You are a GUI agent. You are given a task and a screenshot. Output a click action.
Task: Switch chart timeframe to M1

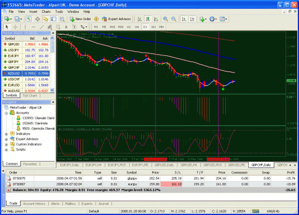point(96,27)
